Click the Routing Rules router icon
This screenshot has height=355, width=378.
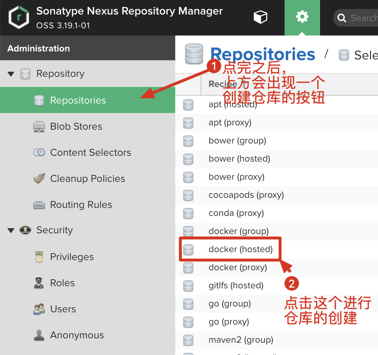pyautogui.click(x=39, y=205)
